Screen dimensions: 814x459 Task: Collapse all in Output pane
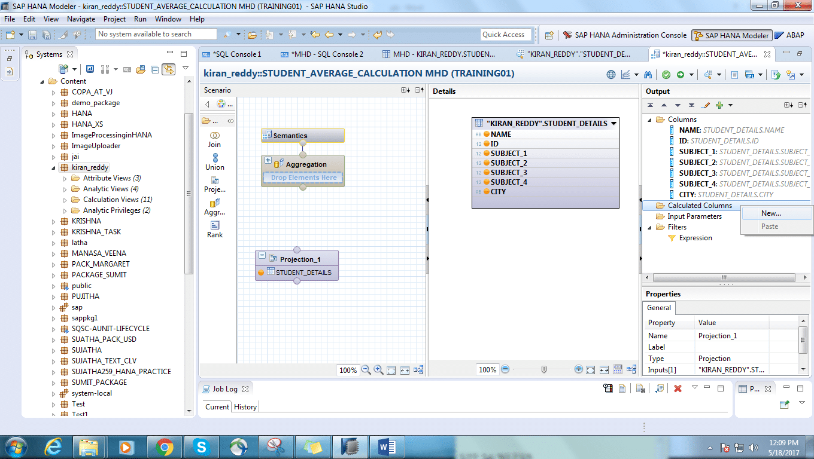pyautogui.click(x=803, y=105)
